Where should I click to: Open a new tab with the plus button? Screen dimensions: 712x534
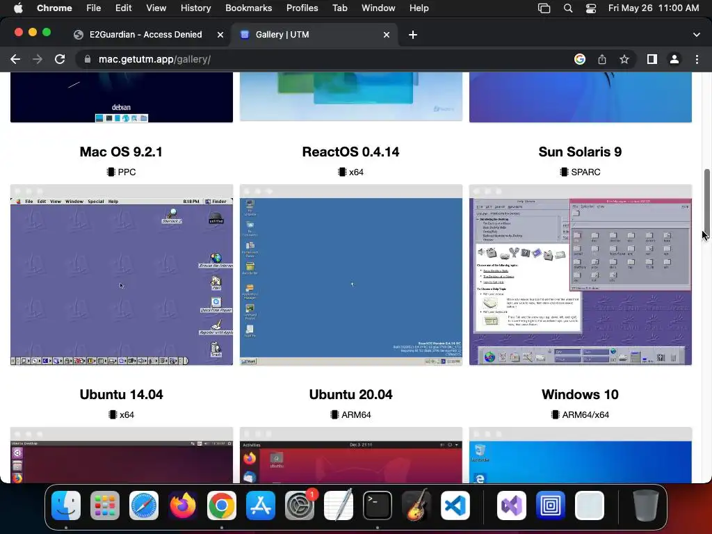413,35
